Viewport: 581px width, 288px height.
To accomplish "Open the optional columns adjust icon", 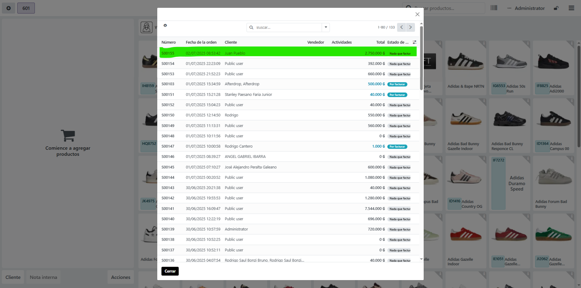I will 414,42.
